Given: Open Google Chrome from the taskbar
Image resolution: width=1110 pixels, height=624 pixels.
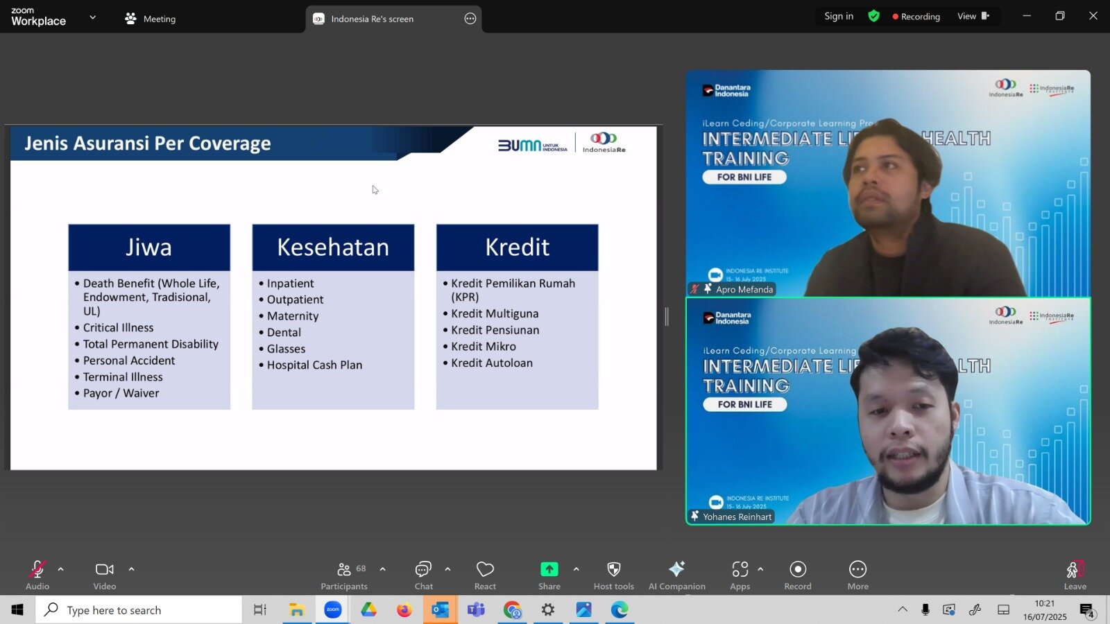Looking at the screenshot, I should pos(512,609).
